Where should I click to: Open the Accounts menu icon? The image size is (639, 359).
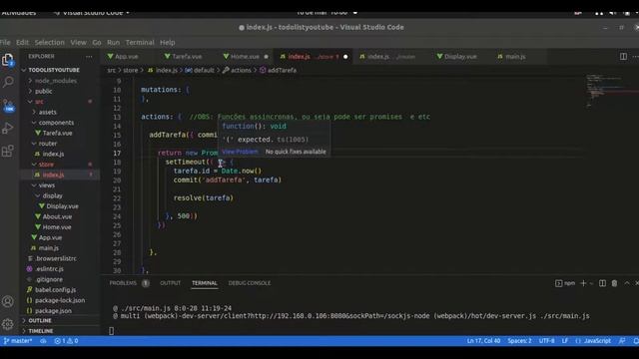(8, 301)
